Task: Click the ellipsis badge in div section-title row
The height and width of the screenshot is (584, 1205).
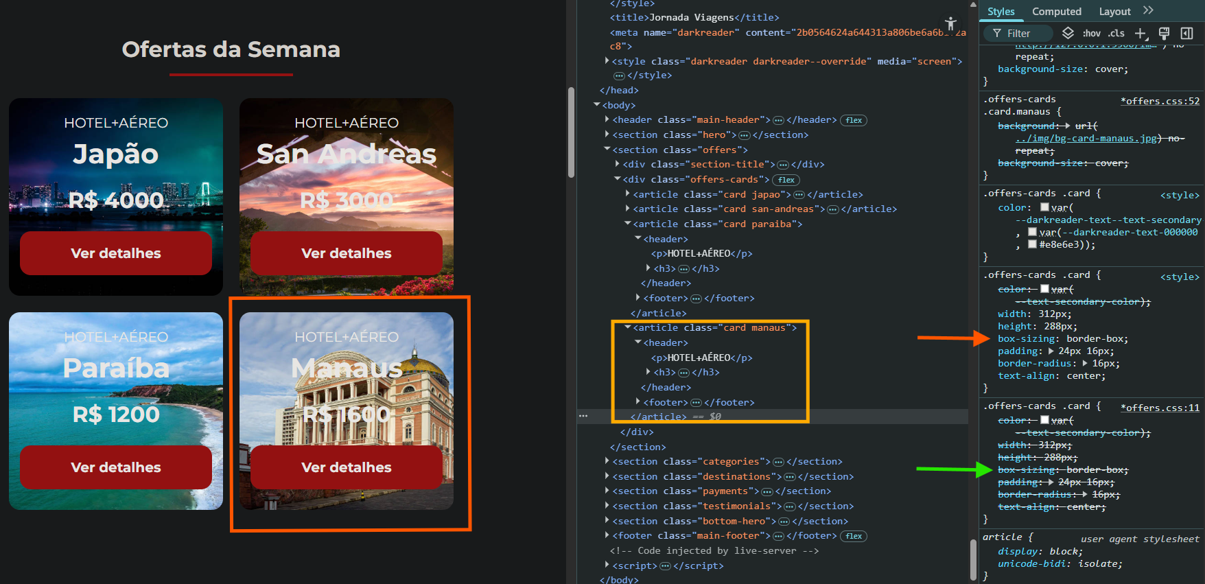Action: [x=783, y=165]
